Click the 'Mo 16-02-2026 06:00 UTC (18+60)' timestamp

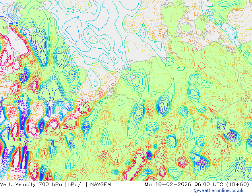197,184
